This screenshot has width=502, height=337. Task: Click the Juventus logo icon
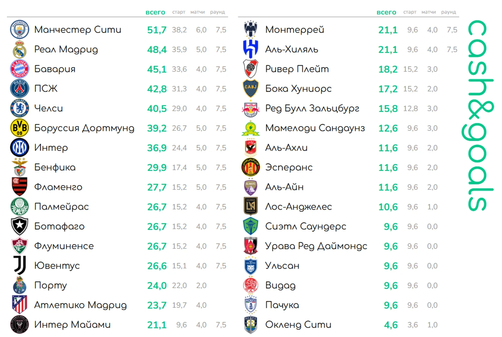20,265
